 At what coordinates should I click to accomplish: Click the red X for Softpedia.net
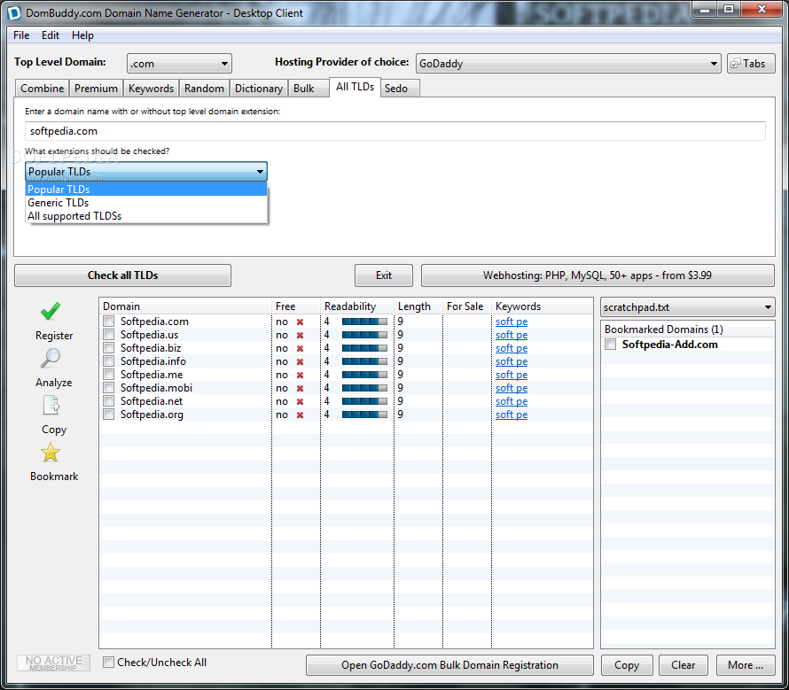[300, 402]
